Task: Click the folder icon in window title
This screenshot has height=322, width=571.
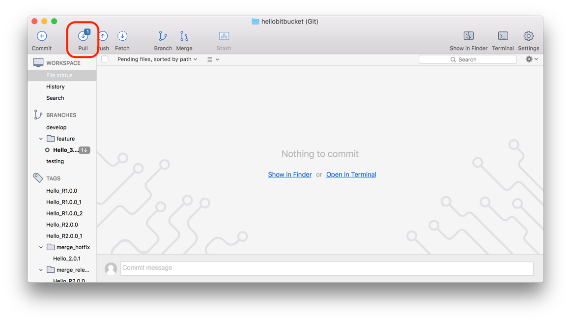Action: (x=255, y=22)
